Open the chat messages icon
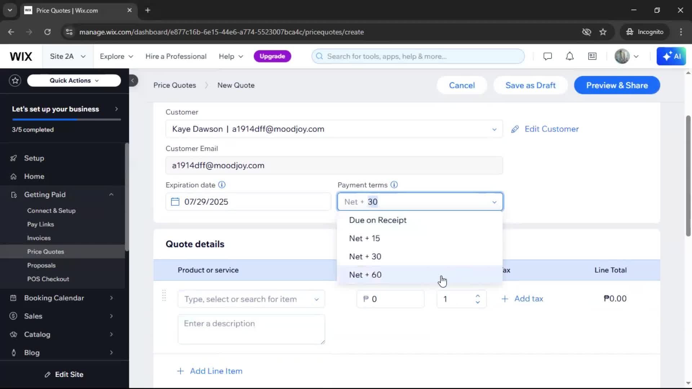The height and width of the screenshot is (389, 692). pyautogui.click(x=547, y=56)
